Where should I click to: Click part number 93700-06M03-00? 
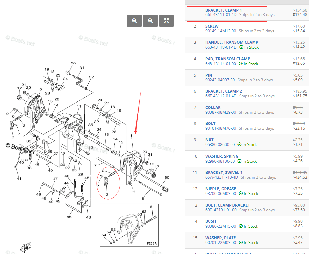(x=220, y=193)
